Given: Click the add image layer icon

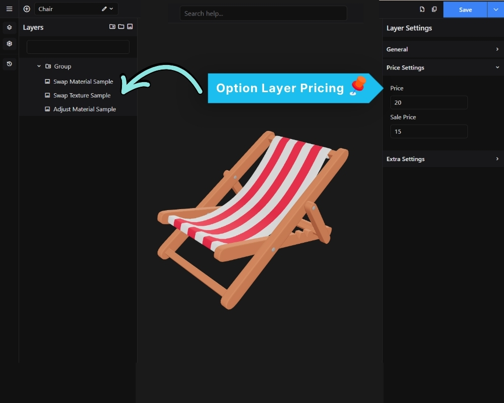Looking at the screenshot, I should click(x=130, y=27).
